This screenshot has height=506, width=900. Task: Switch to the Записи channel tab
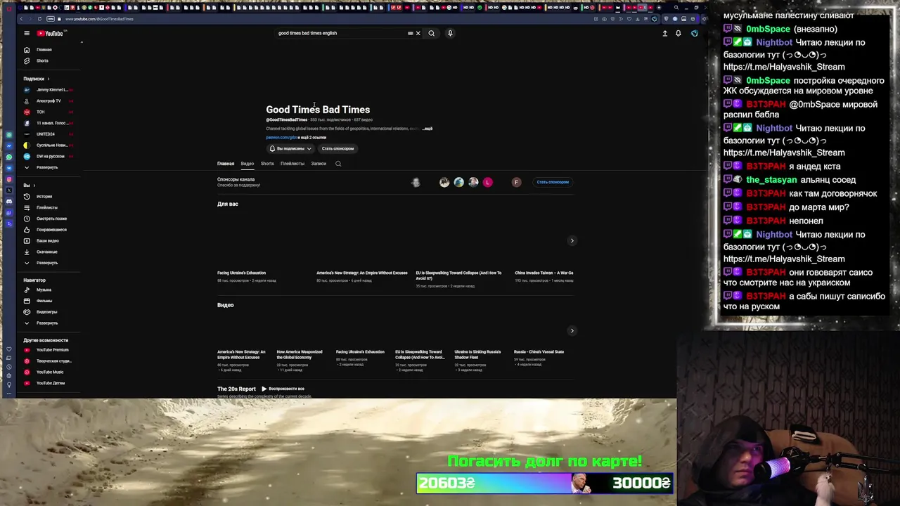[x=319, y=164]
